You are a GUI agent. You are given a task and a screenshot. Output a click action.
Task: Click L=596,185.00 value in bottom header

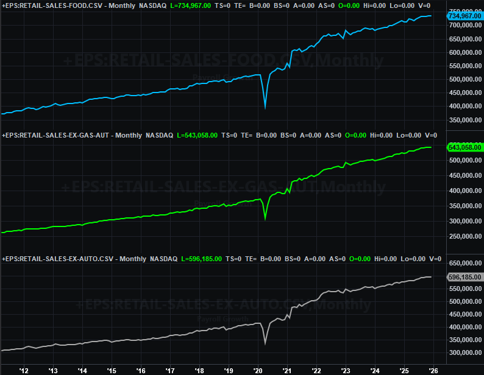202,259
